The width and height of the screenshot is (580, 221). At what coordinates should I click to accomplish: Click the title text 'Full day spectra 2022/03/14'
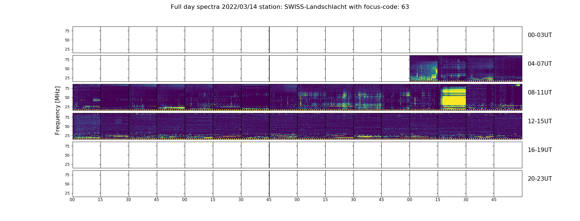click(214, 7)
